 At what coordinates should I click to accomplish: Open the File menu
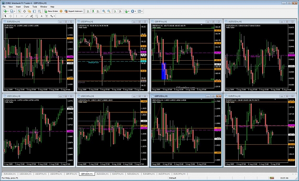click(x=4, y=7)
